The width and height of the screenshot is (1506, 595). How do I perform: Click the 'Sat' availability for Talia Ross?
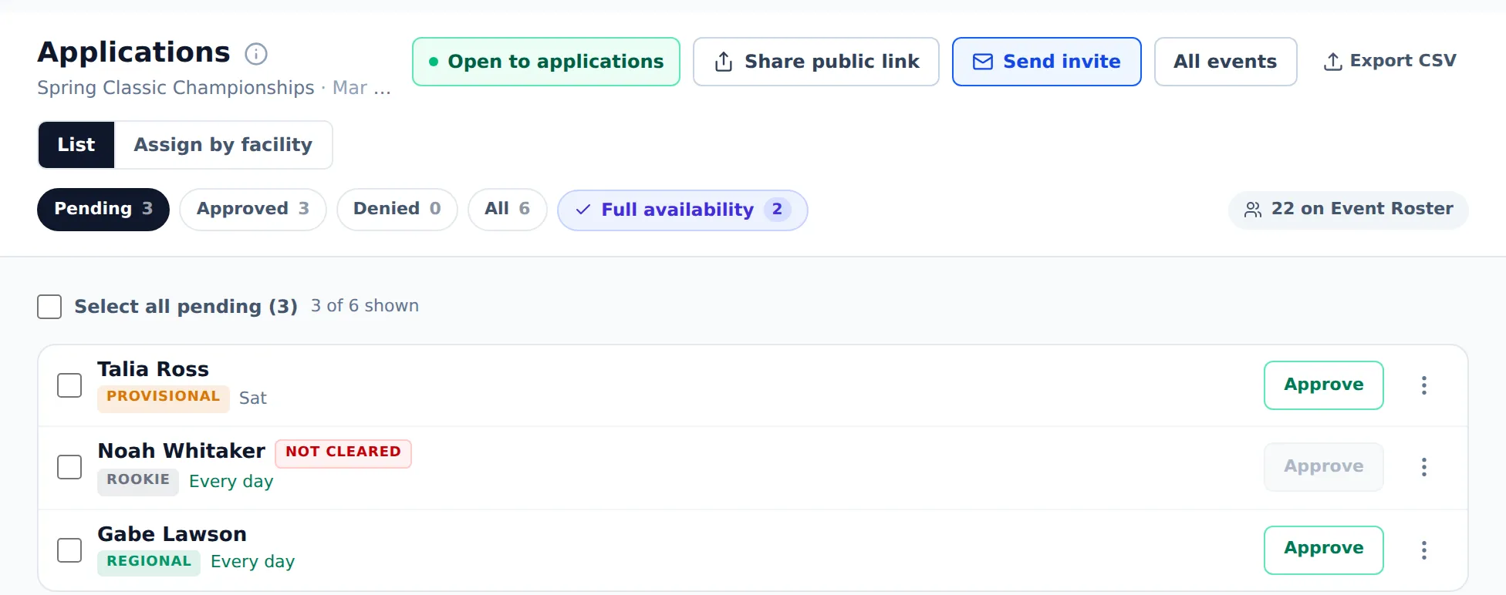(252, 398)
